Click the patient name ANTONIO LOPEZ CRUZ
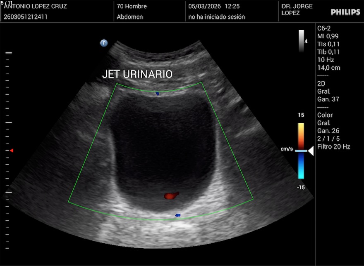 coord(35,7)
